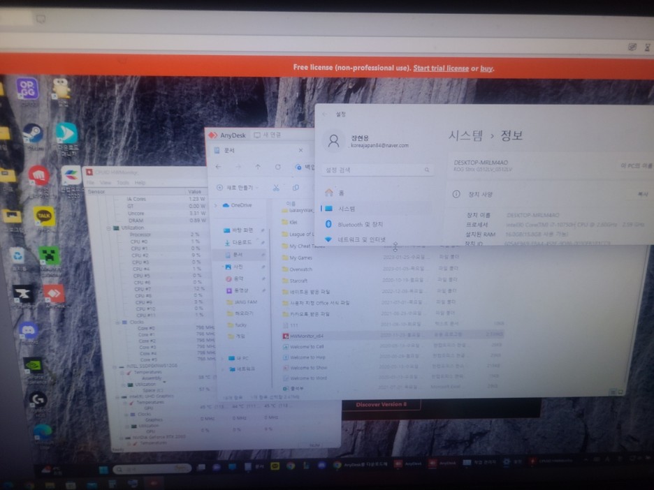Close the 문서 tab in File Explorer
This screenshot has width=654, height=490.
tap(300, 150)
